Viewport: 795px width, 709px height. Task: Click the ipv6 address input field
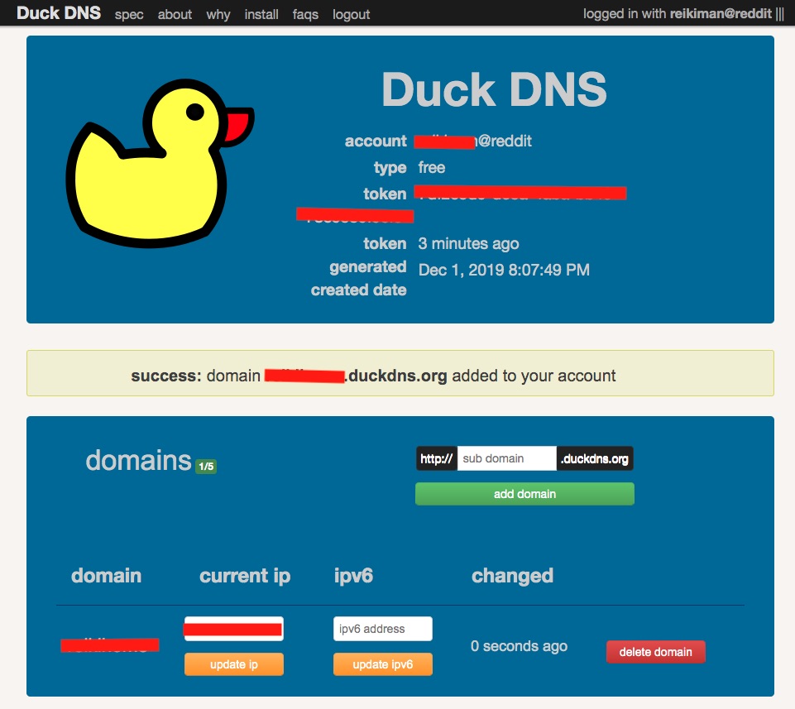coord(383,629)
